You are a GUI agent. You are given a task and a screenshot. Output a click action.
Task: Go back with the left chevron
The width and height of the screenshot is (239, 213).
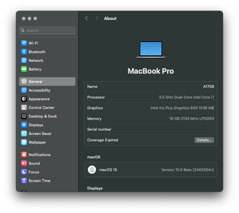(86, 18)
